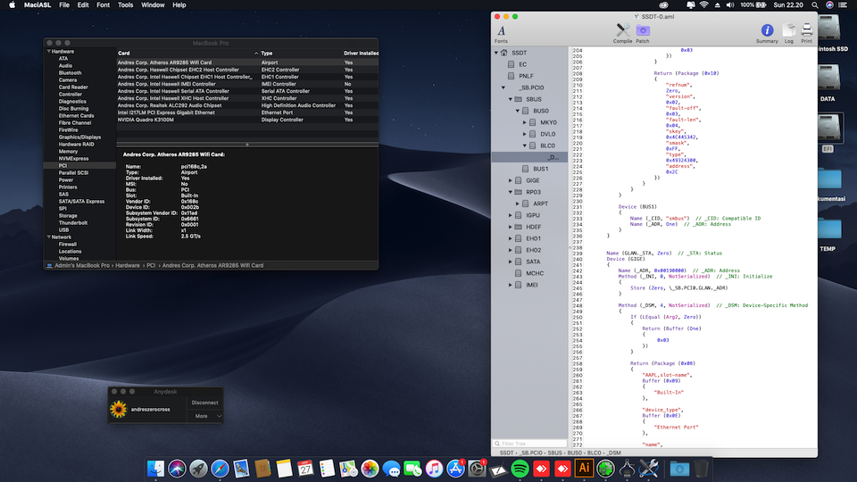Screen dimensions: 857x482
Task: Open Launchpad rocket icon in dock
Action: pyautogui.click(x=198, y=469)
